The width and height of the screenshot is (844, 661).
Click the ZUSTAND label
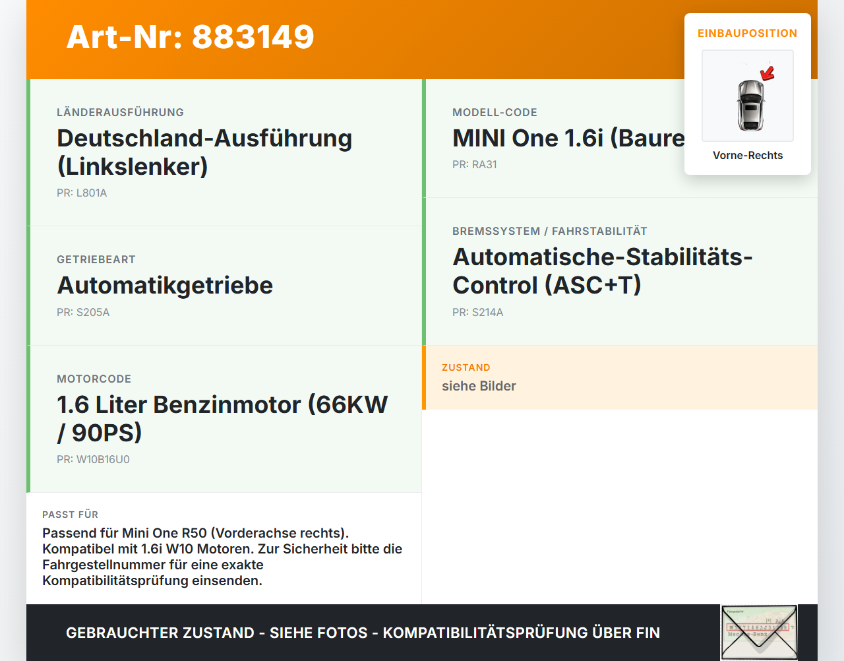[466, 367]
